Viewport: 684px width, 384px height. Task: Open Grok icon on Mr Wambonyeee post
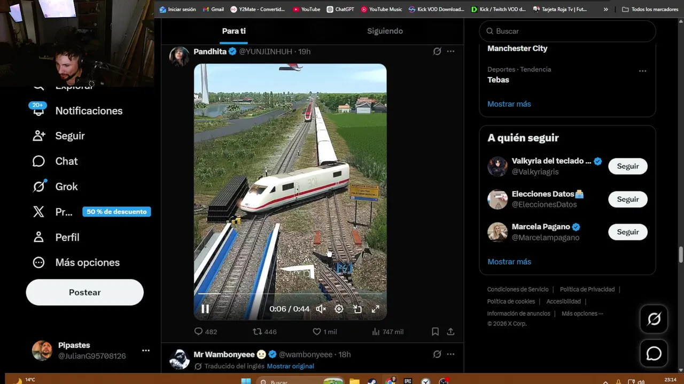tap(437, 354)
